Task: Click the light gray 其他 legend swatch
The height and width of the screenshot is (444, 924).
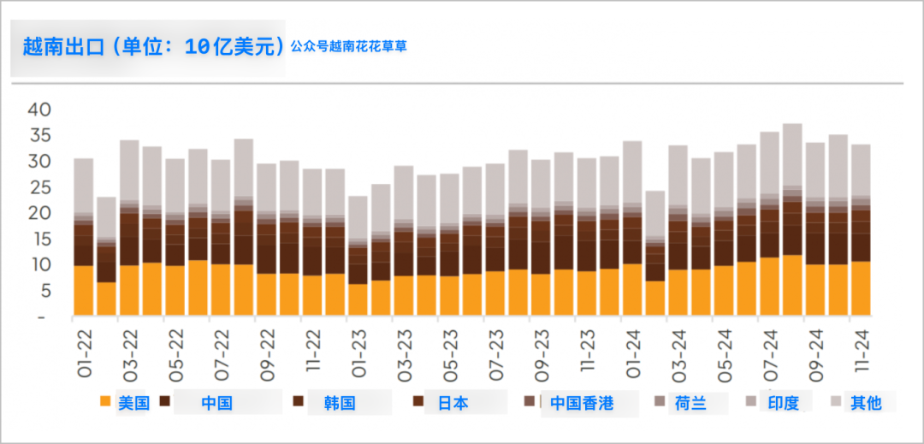Action: tap(836, 401)
